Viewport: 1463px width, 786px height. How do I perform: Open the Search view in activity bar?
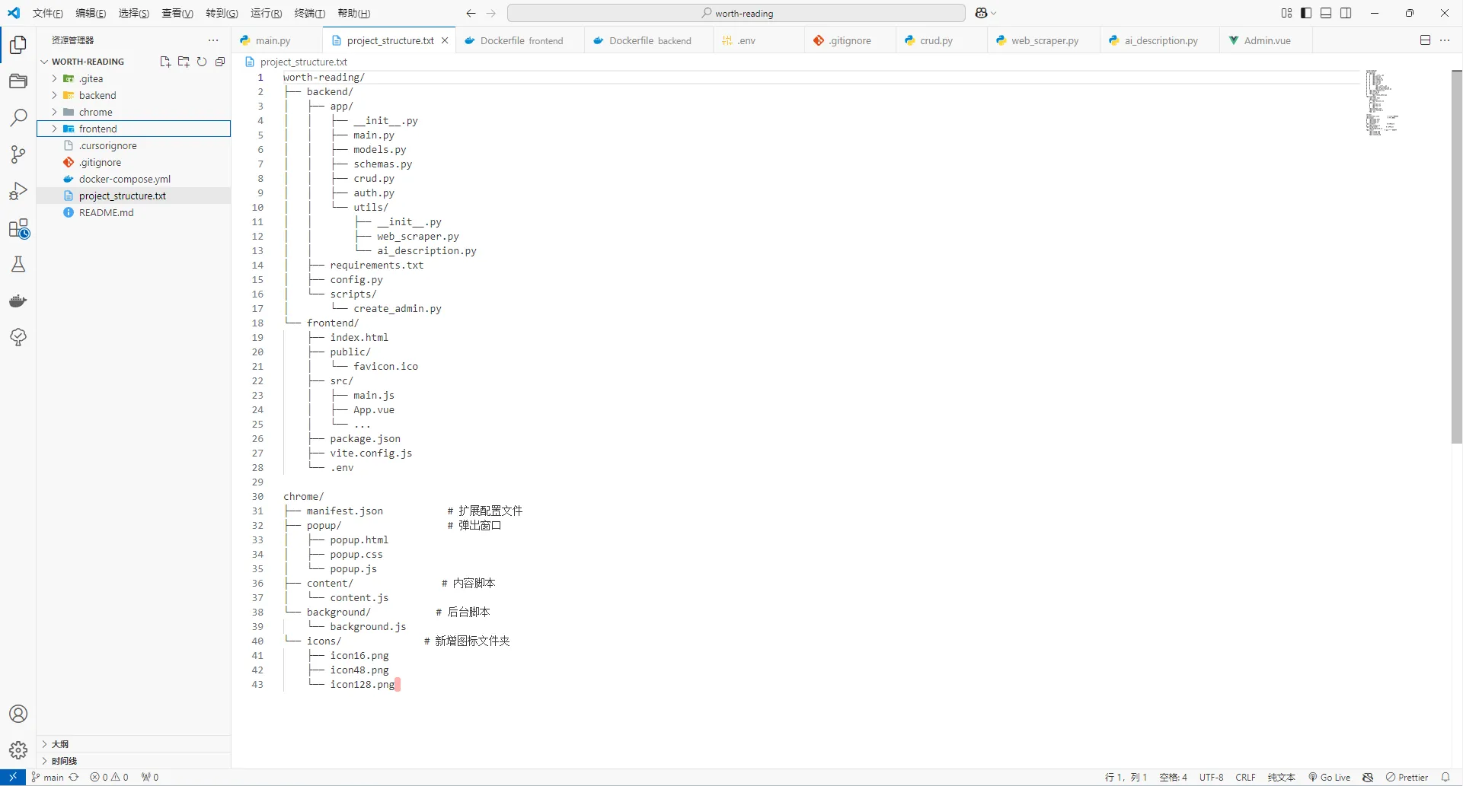point(18,118)
